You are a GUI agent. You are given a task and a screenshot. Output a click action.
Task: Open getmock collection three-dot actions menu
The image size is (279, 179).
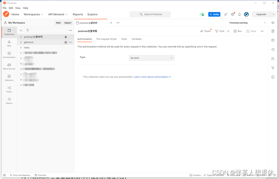click(x=70, y=42)
